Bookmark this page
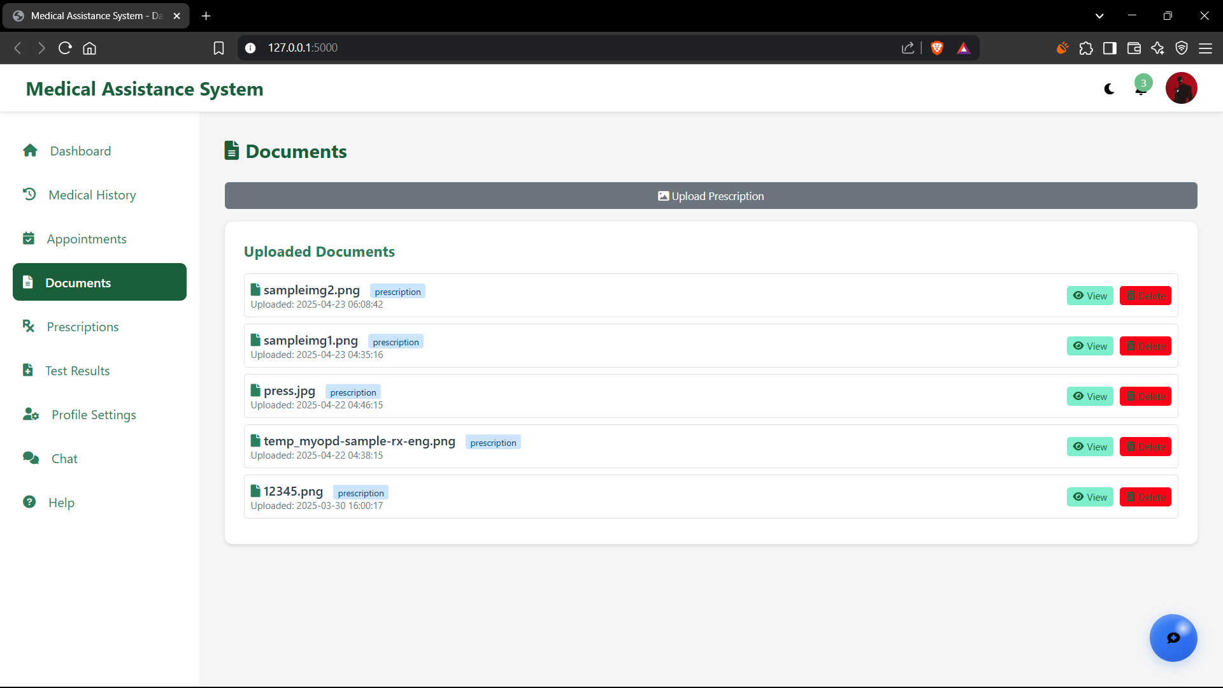The height and width of the screenshot is (688, 1223). [218, 48]
